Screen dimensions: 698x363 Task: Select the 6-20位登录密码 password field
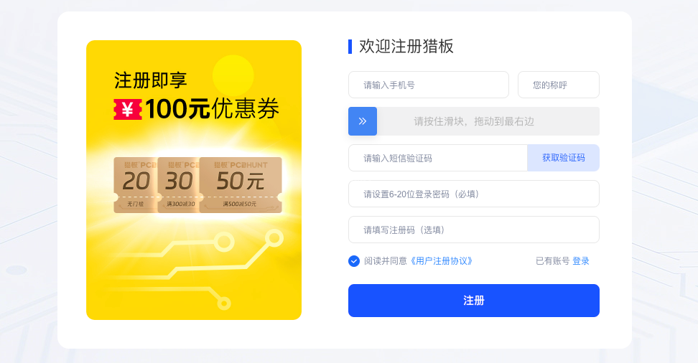(473, 194)
